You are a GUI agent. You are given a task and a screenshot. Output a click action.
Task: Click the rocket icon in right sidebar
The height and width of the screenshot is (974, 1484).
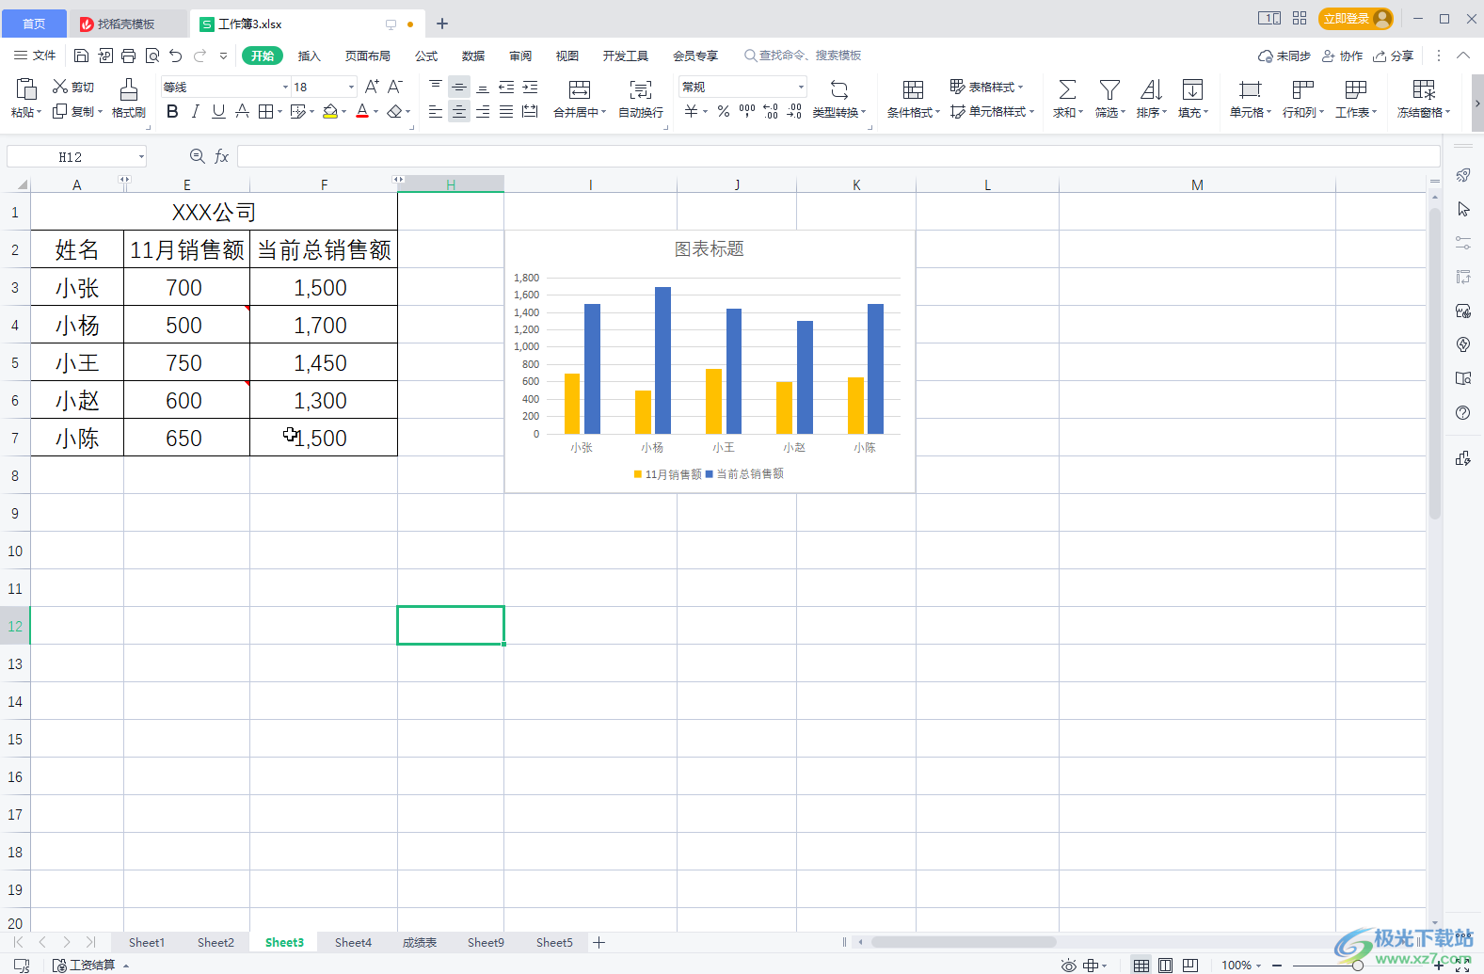click(1462, 175)
